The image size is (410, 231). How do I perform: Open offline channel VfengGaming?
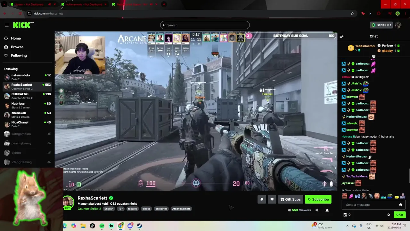click(x=27, y=162)
